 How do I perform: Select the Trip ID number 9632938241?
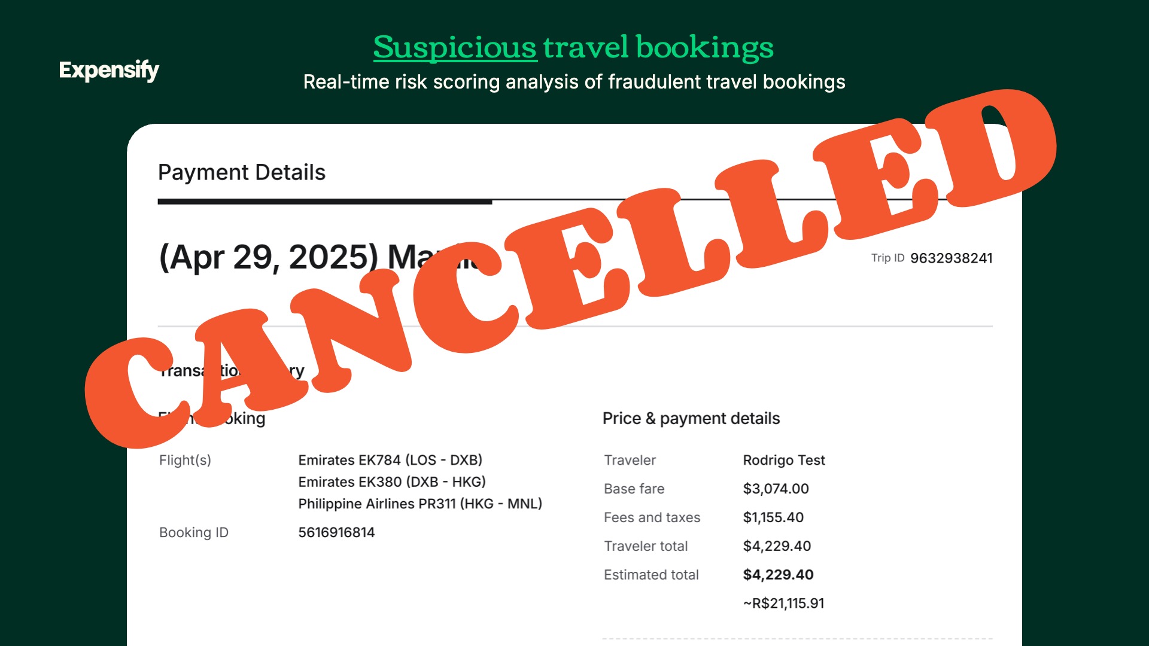[x=952, y=258]
